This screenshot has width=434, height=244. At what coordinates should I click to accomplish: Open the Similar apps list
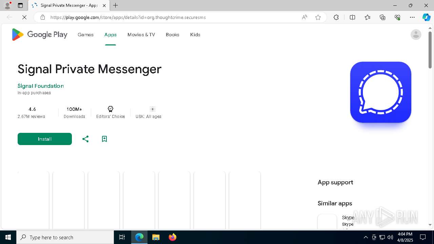[335, 203]
